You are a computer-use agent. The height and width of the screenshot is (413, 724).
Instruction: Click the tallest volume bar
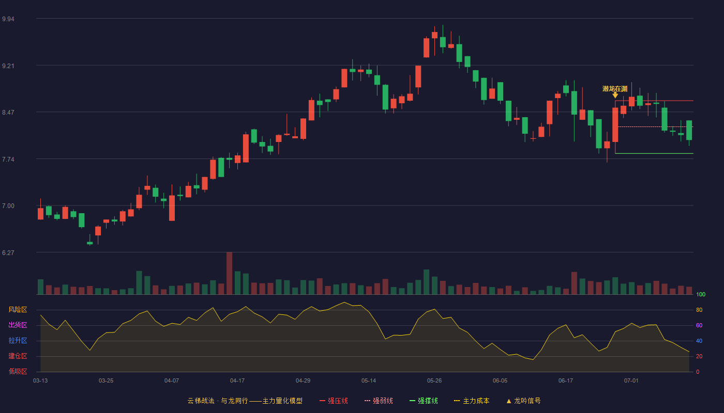(x=229, y=273)
